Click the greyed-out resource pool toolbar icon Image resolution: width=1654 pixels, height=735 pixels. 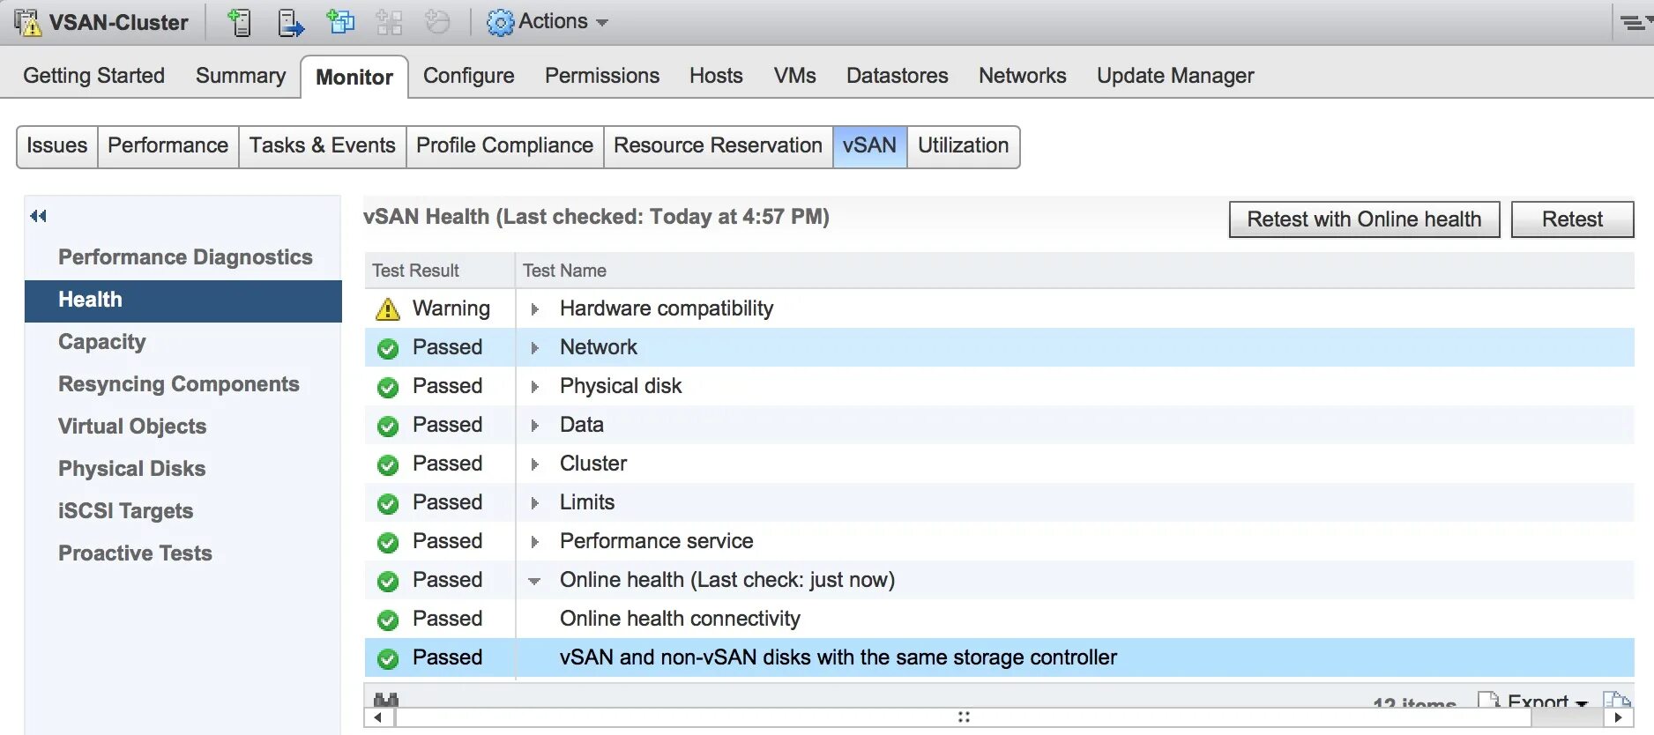coord(437,22)
